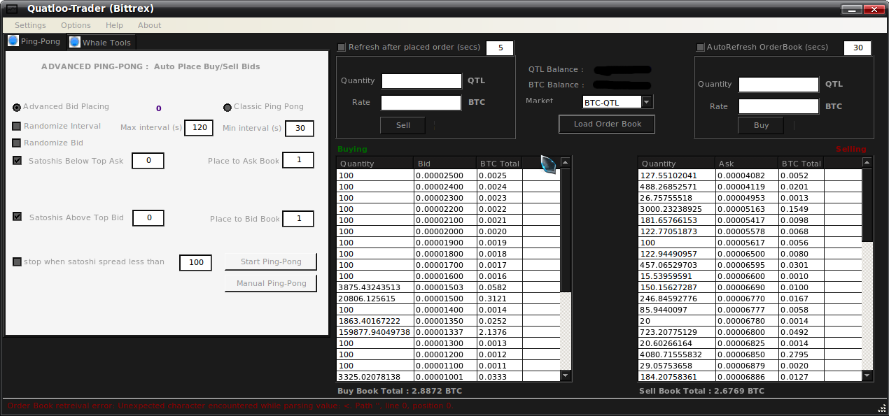Enable the Randomize Interval checkbox
Screen dimensions: 889x416
pyautogui.click(x=17, y=127)
